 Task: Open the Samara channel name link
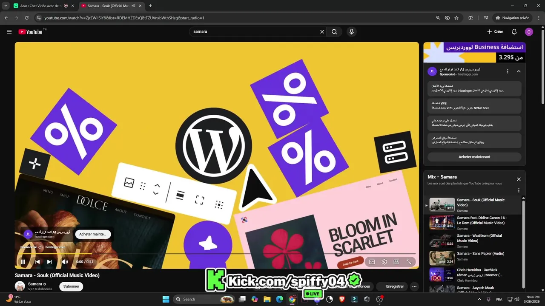[35, 284]
